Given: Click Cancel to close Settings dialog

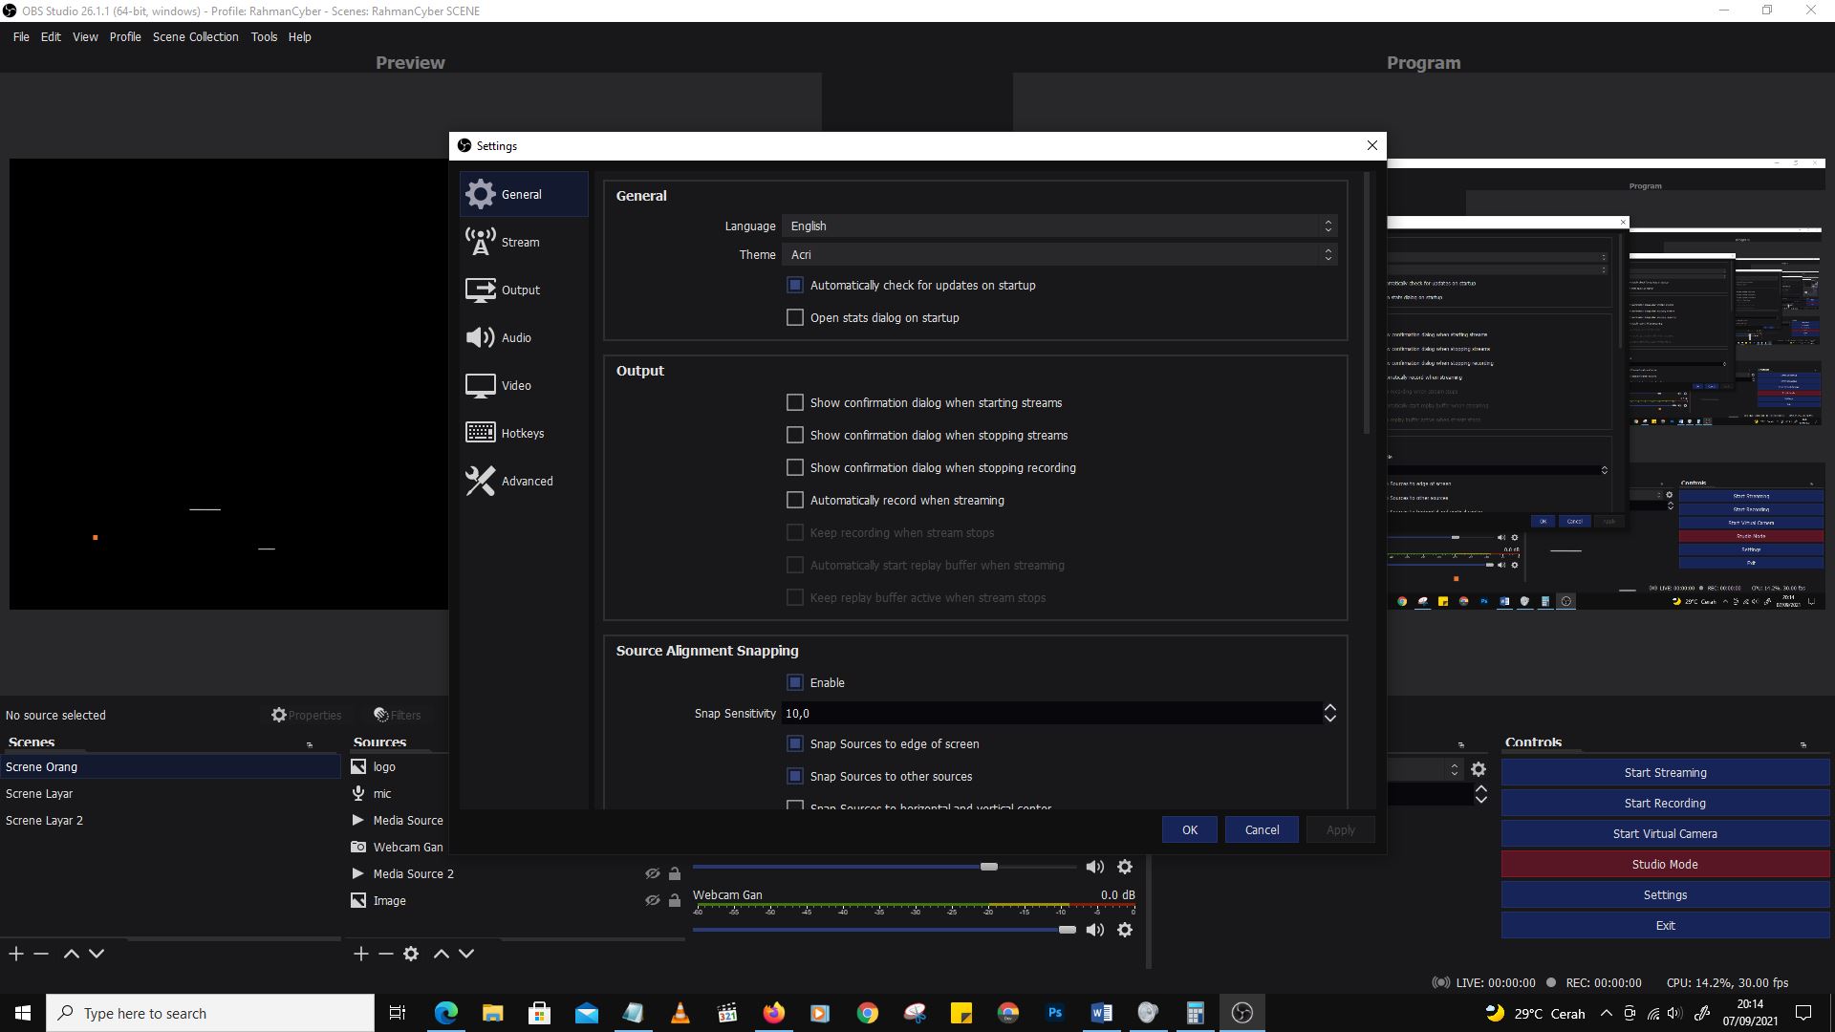Looking at the screenshot, I should [x=1262, y=829].
